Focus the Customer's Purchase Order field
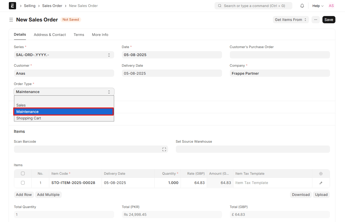This screenshot has height=222, width=345. point(280,55)
